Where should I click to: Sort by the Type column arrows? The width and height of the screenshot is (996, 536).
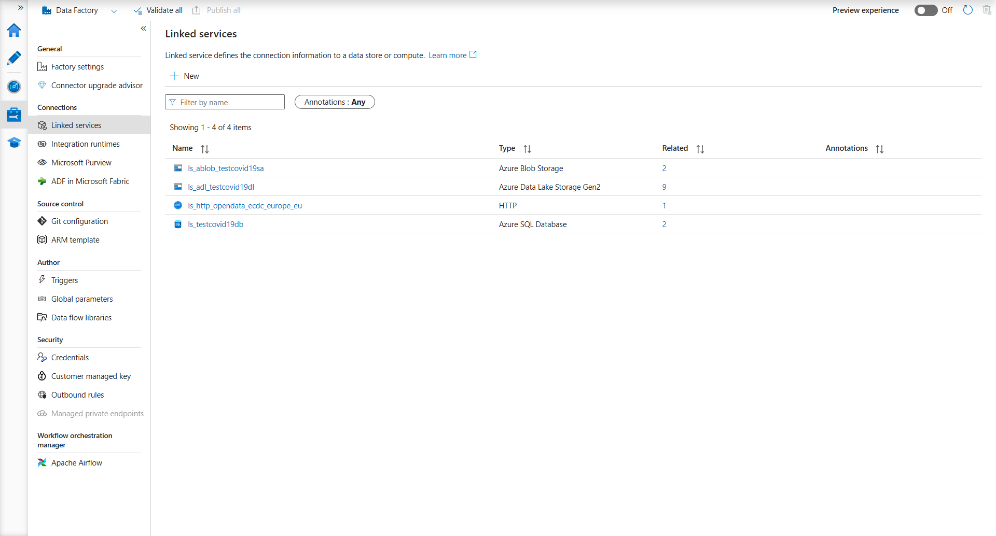click(527, 149)
